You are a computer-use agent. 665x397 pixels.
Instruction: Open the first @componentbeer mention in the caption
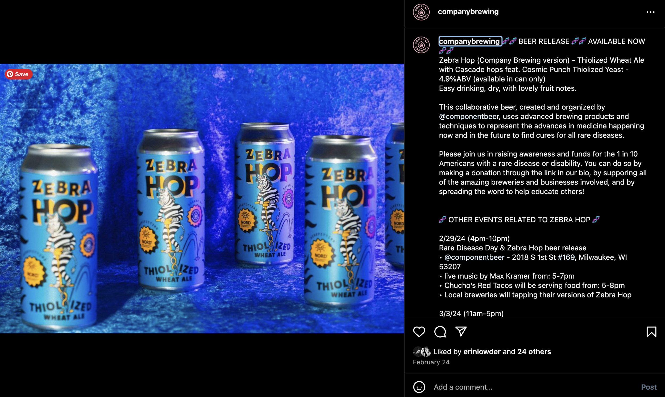pos(469,116)
